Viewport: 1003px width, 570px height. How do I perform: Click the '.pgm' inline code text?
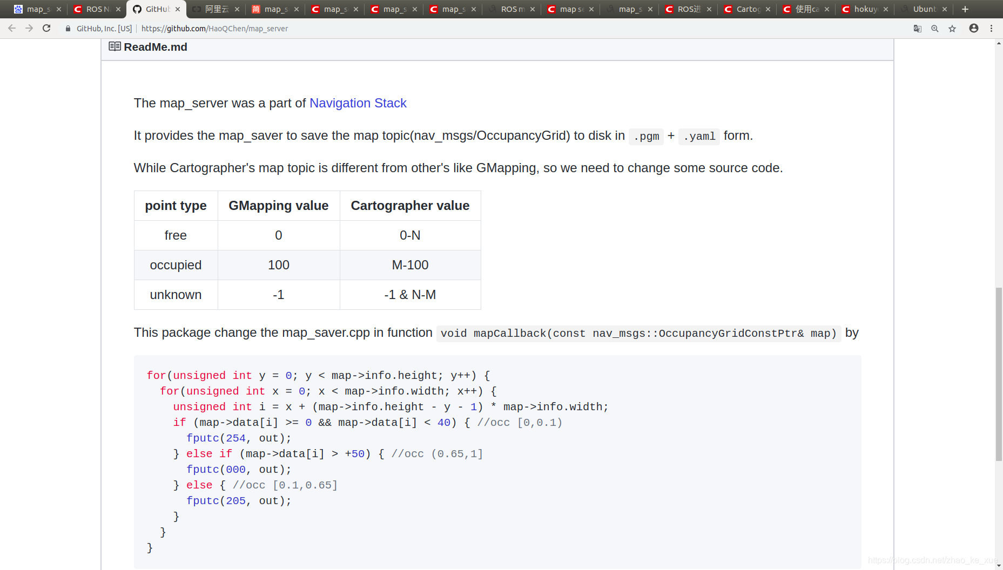pos(646,136)
